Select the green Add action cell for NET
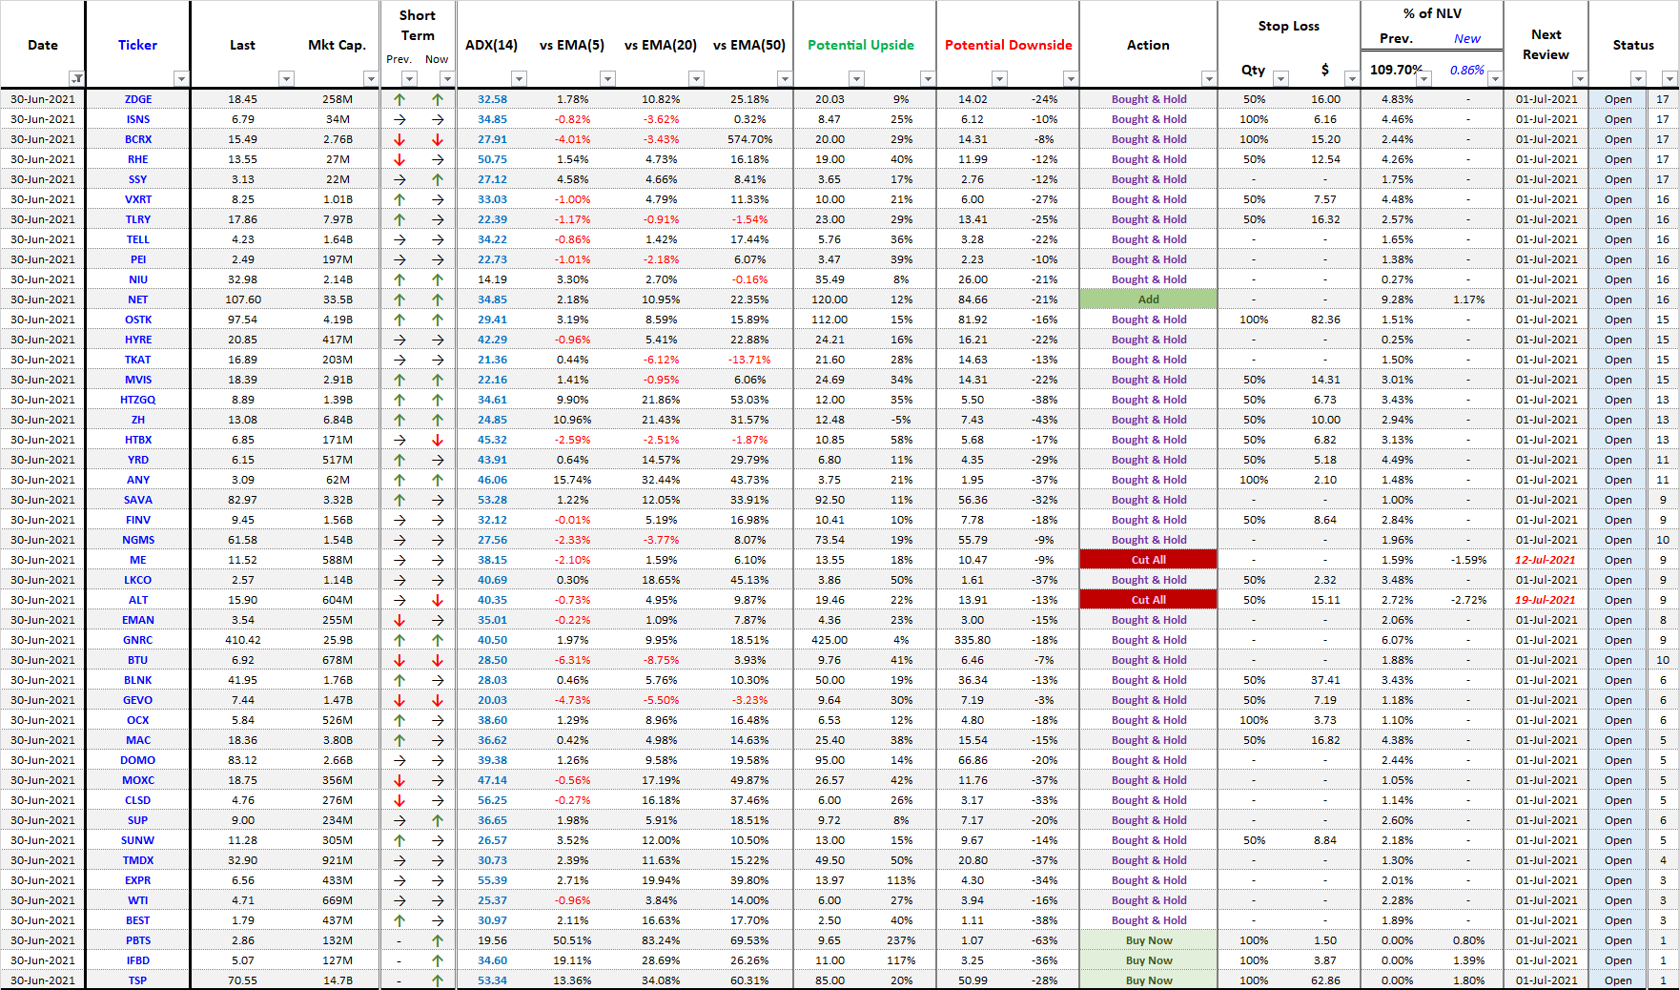The image size is (1679, 990). 1148,299
